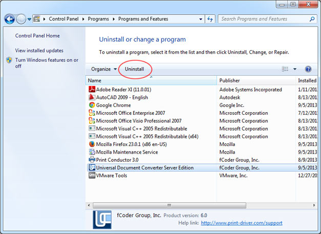
Task: Expand the arrow after Programs breadcrumb
Action: pyautogui.click(x=114, y=19)
